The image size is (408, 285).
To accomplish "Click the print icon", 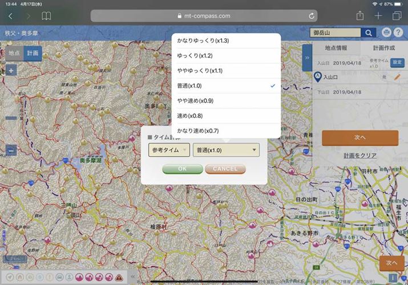I will 387,33.
